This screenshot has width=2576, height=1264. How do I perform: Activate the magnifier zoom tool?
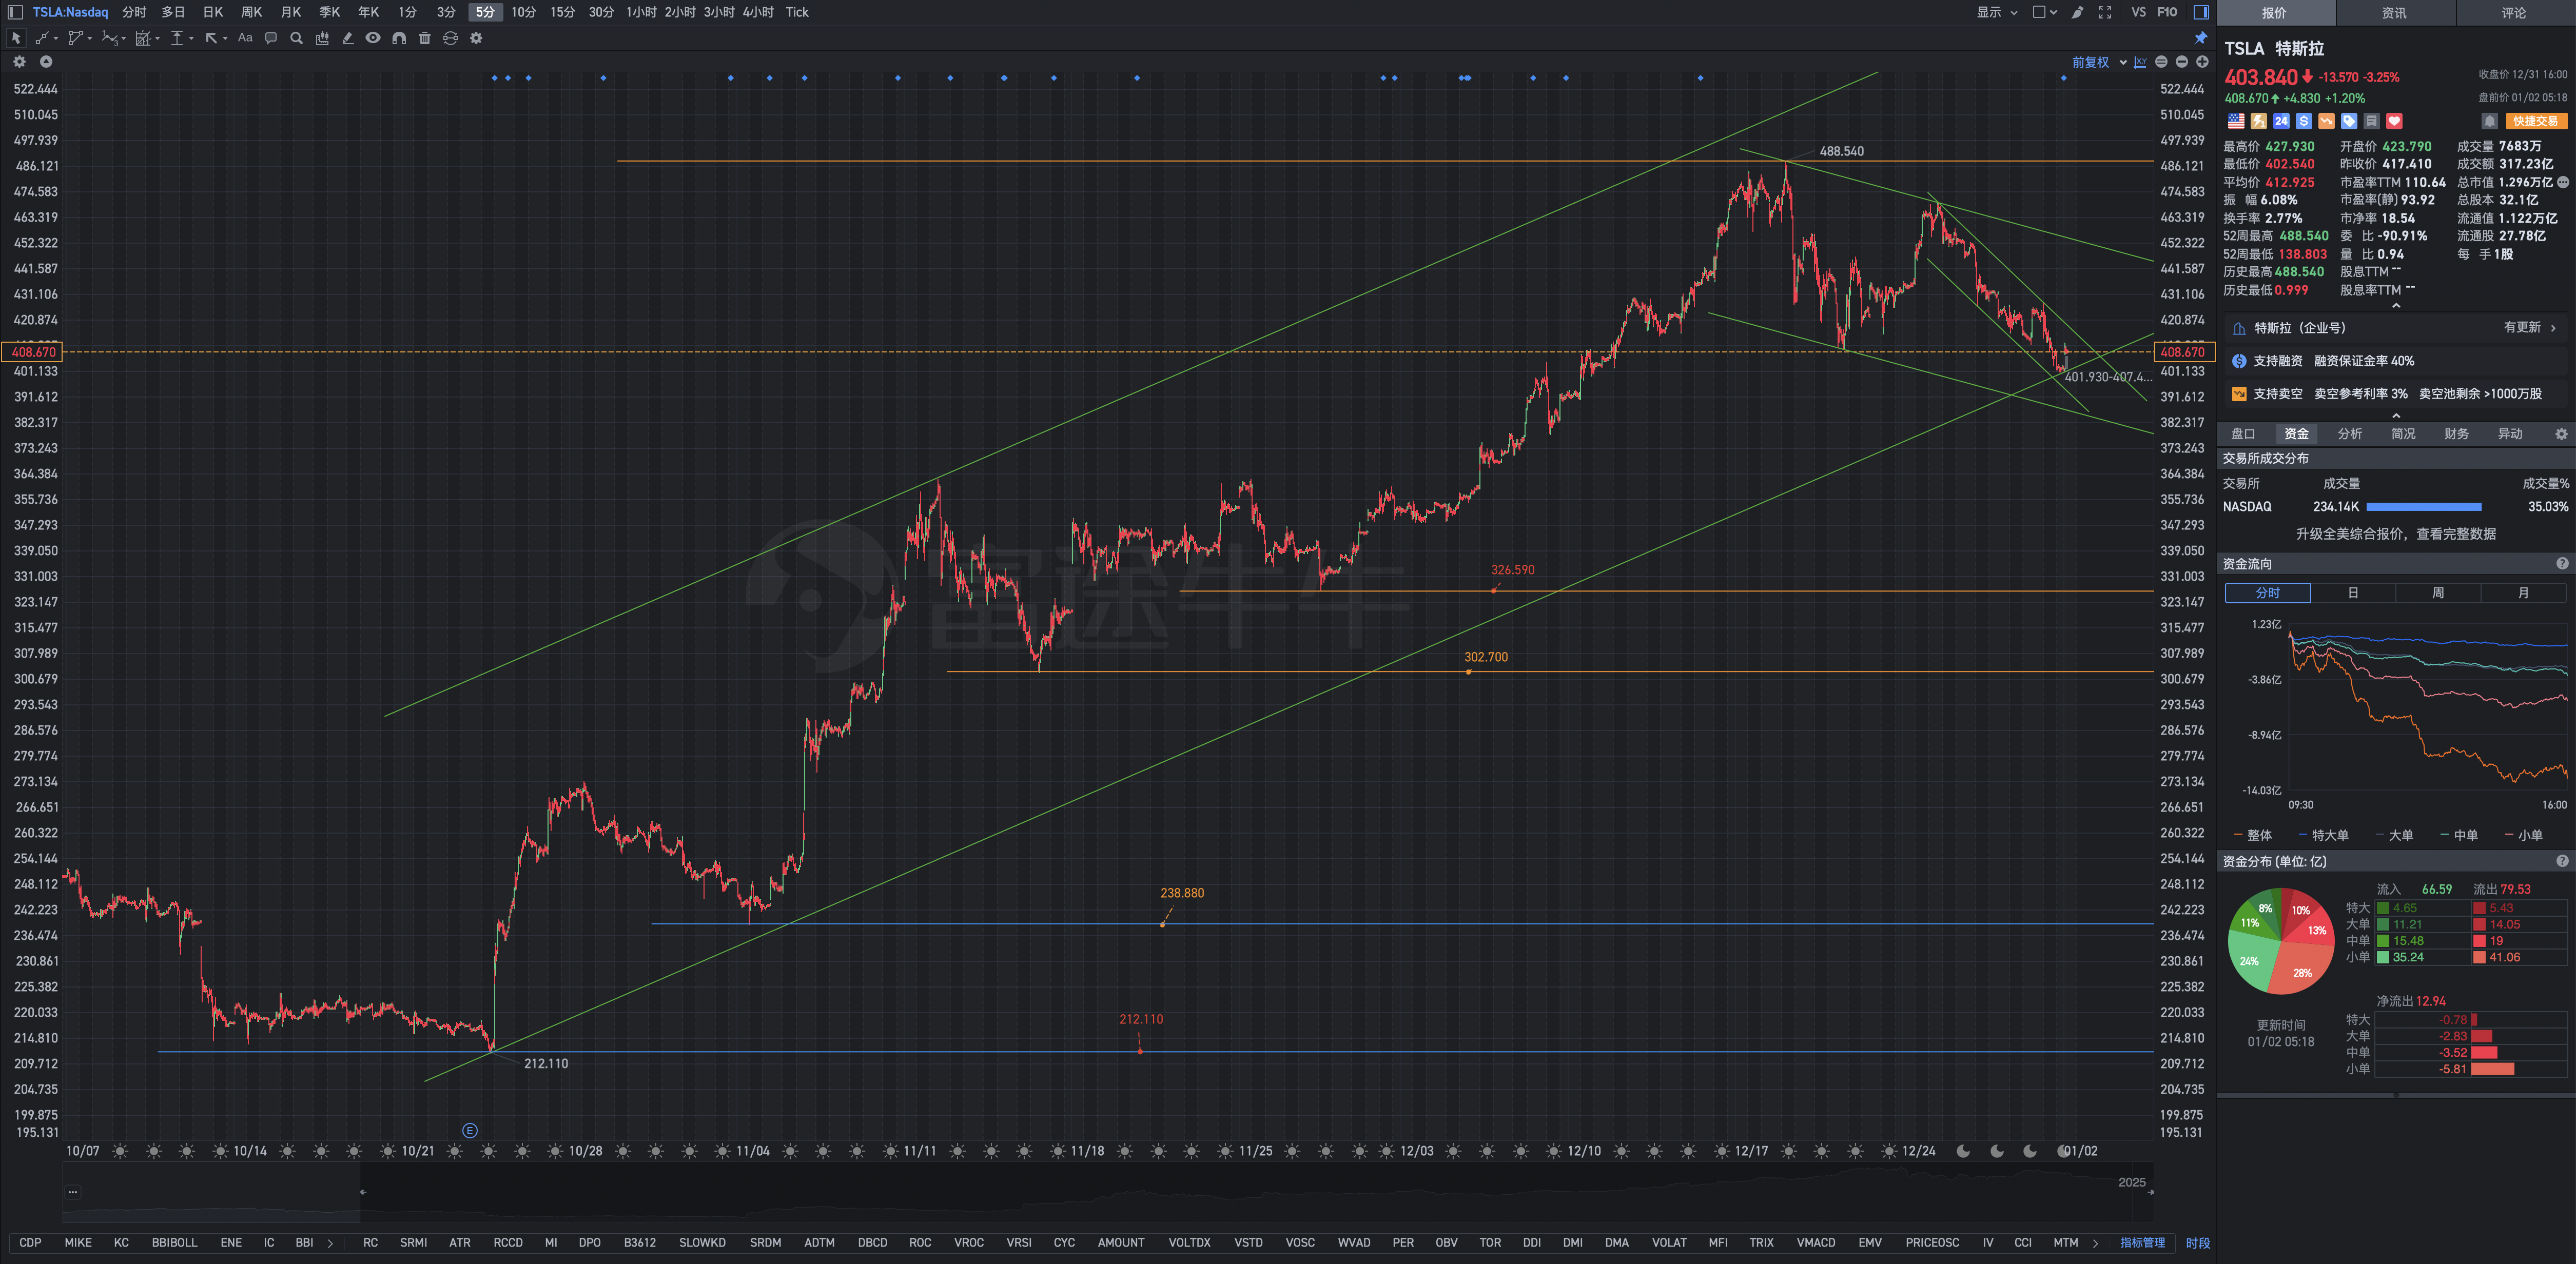click(296, 38)
